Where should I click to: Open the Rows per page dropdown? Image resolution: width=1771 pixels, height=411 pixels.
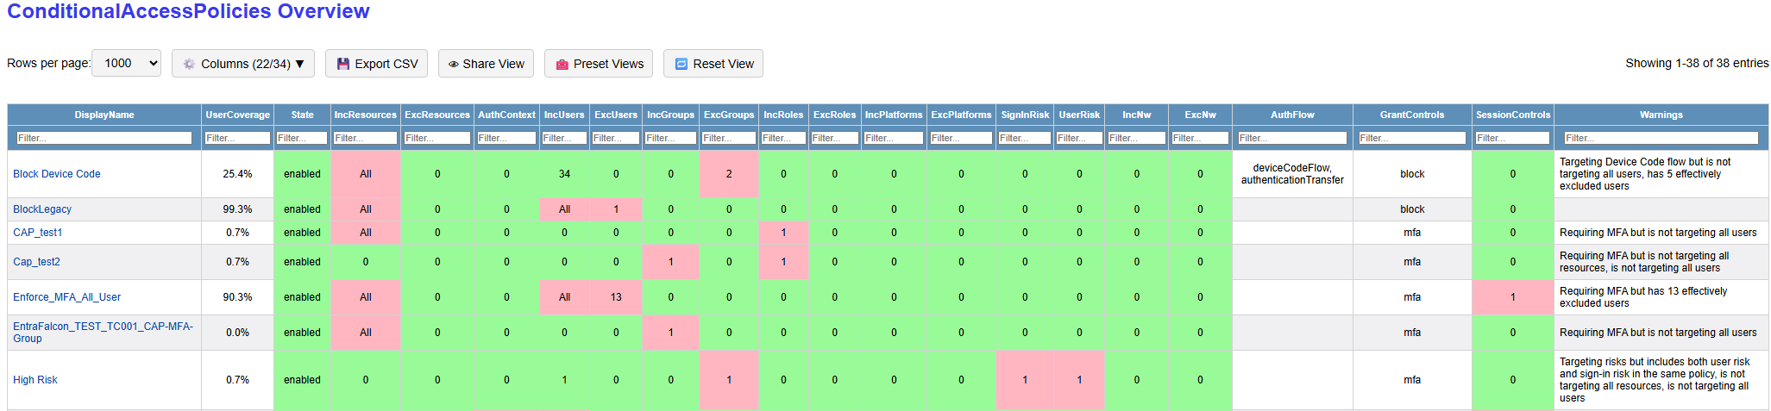(x=126, y=63)
